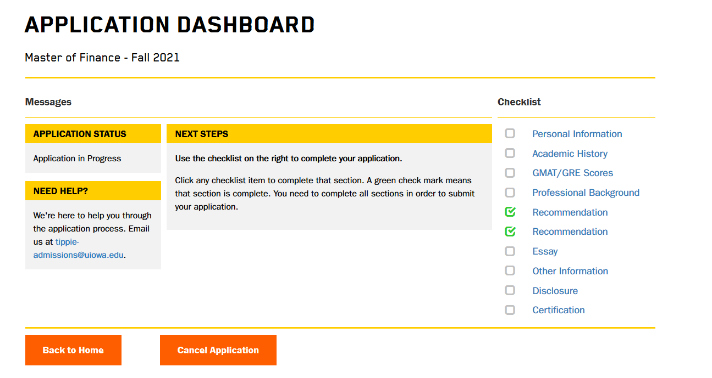Open the first Recommendation section
This screenshot has width=712, height=378.
[570, 211]
